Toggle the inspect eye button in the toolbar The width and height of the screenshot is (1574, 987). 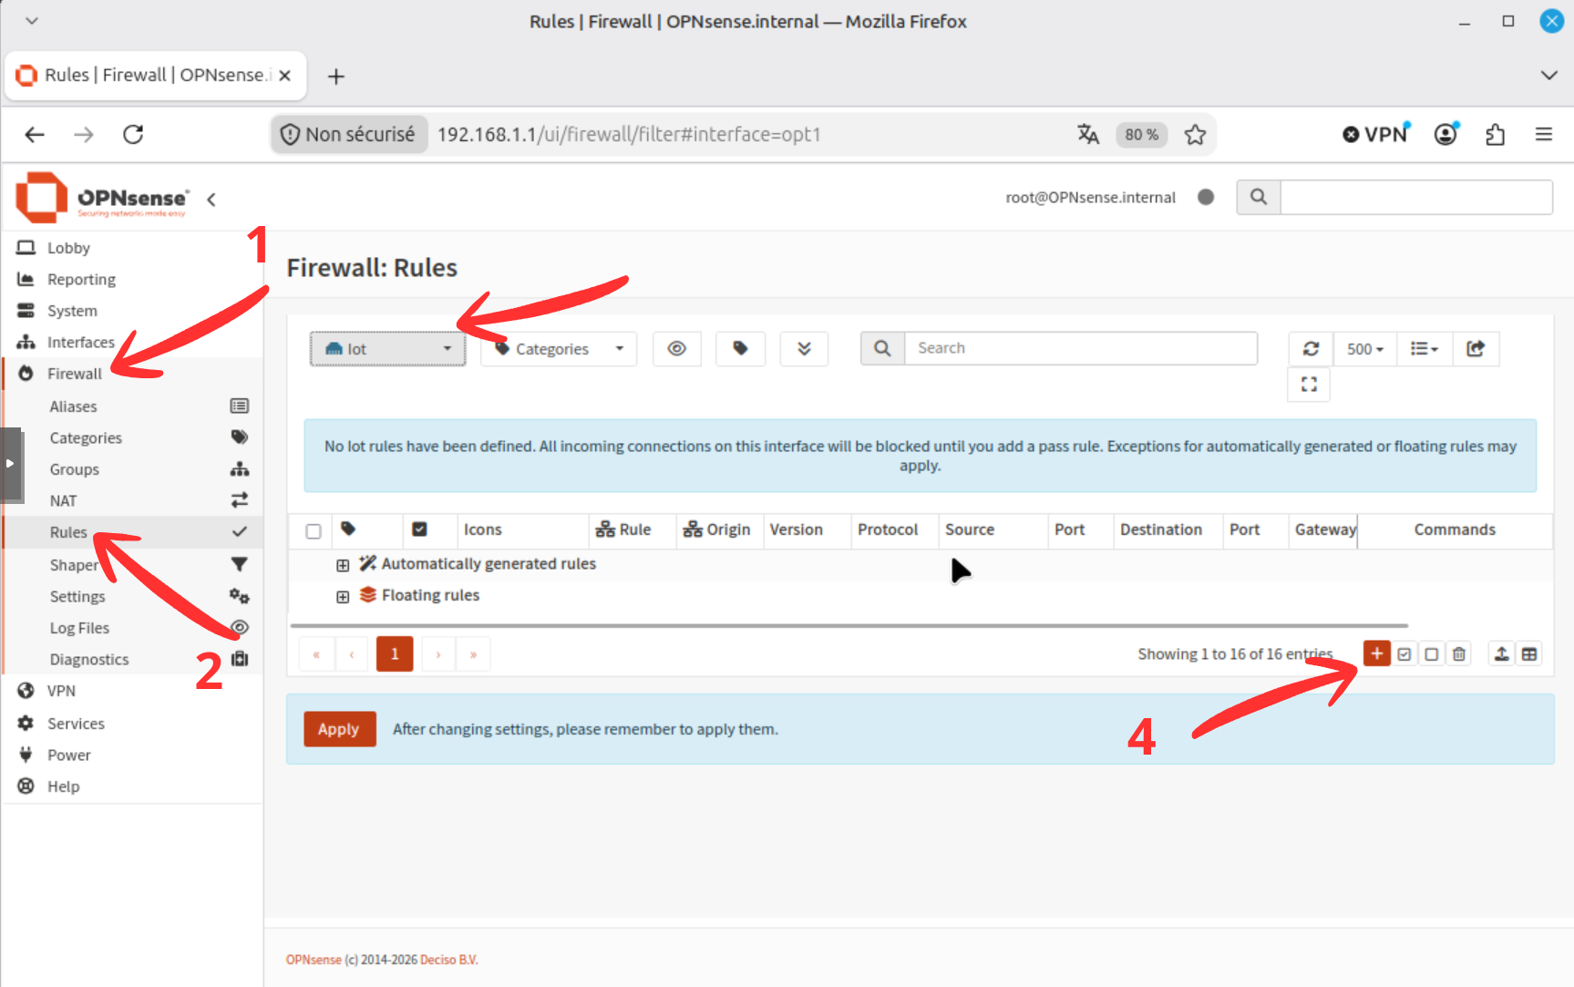677,349
